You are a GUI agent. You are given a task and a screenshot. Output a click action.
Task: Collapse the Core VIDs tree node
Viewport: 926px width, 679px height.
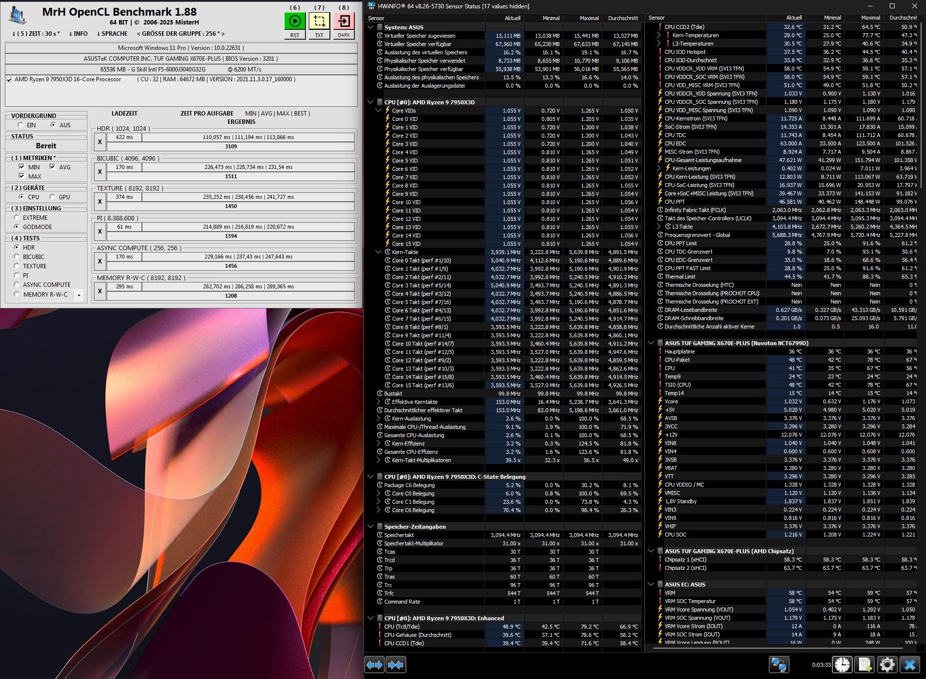pos(378,111)
